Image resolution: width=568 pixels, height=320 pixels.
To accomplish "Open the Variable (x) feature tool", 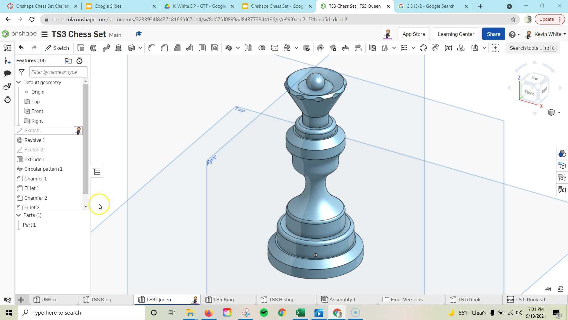I will [448, 48].
